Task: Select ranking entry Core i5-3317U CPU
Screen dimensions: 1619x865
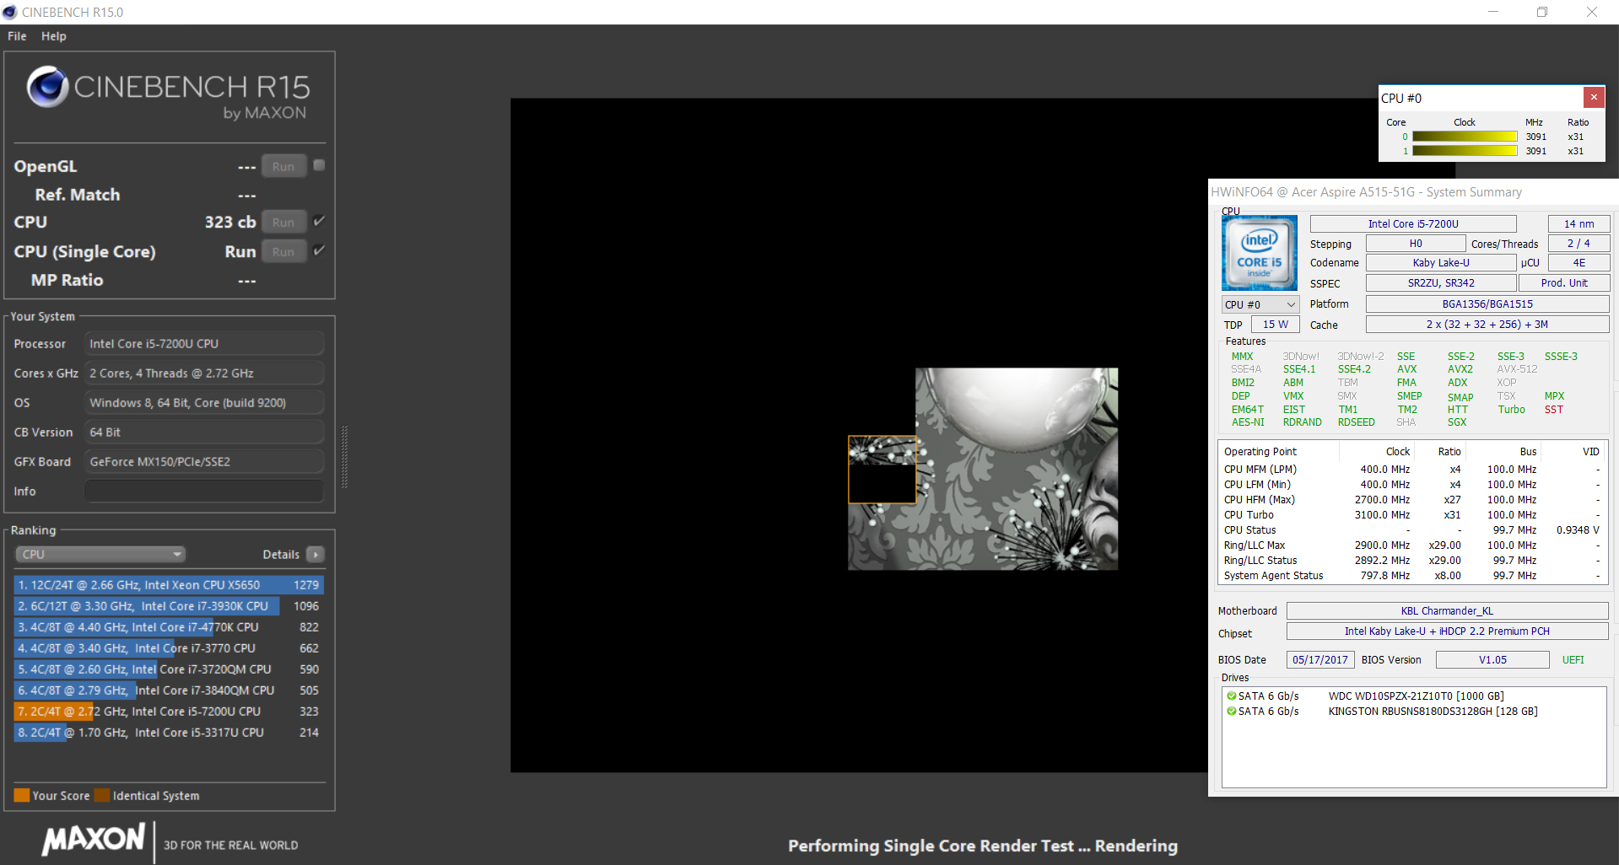Action: [169, 732]
